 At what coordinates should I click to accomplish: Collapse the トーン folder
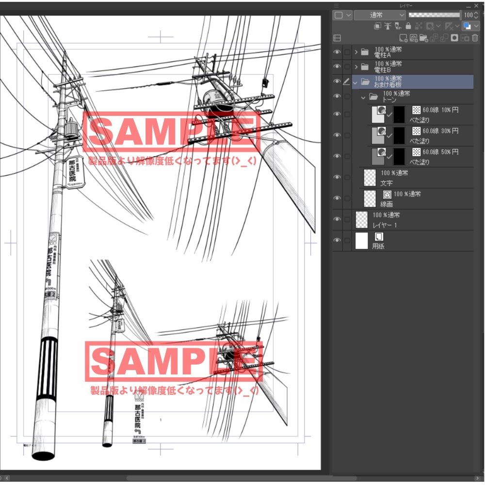point(363,98)
